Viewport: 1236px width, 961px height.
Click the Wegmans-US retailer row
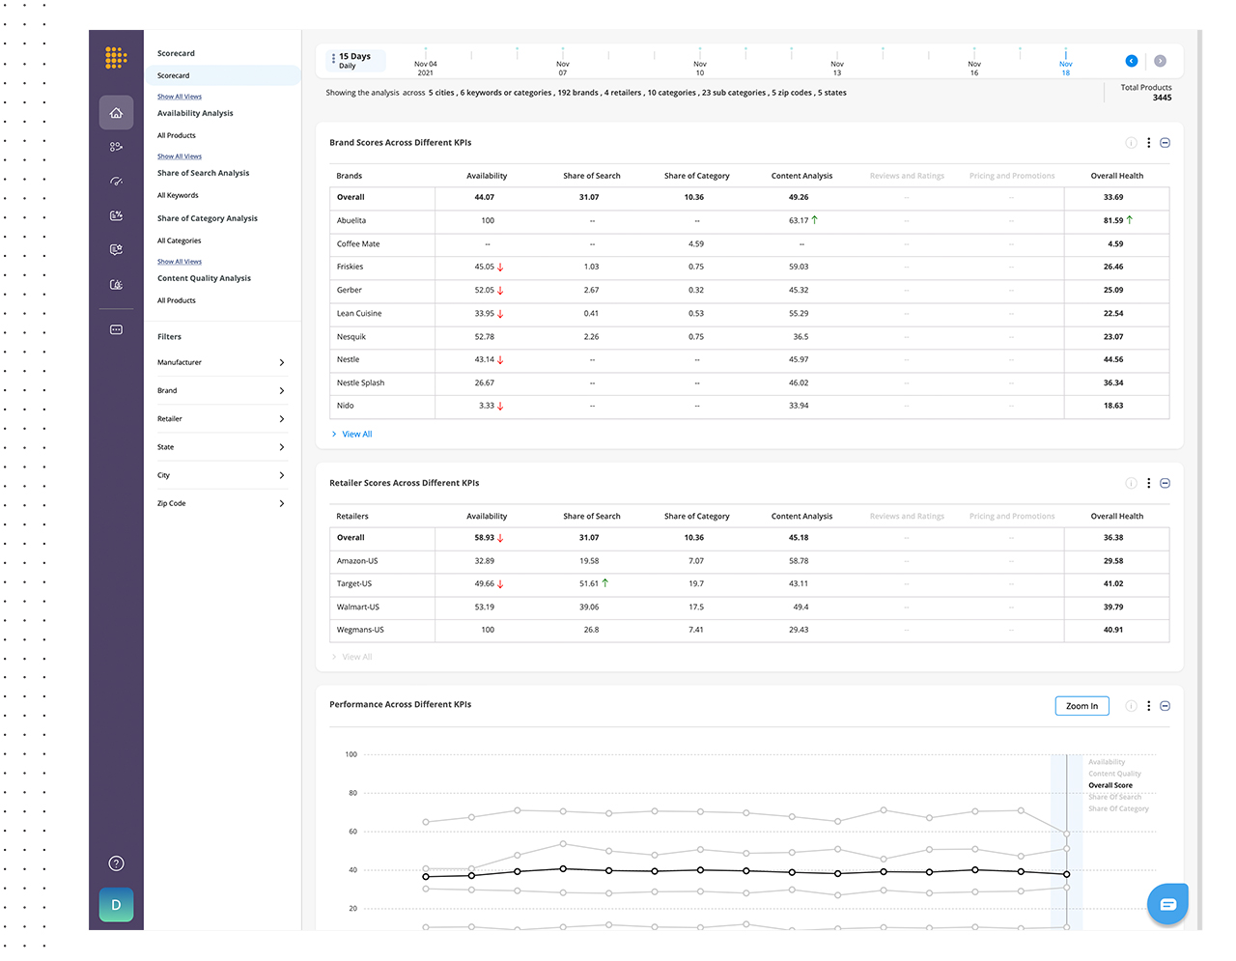pyautogui.click(x=749, y=630)
